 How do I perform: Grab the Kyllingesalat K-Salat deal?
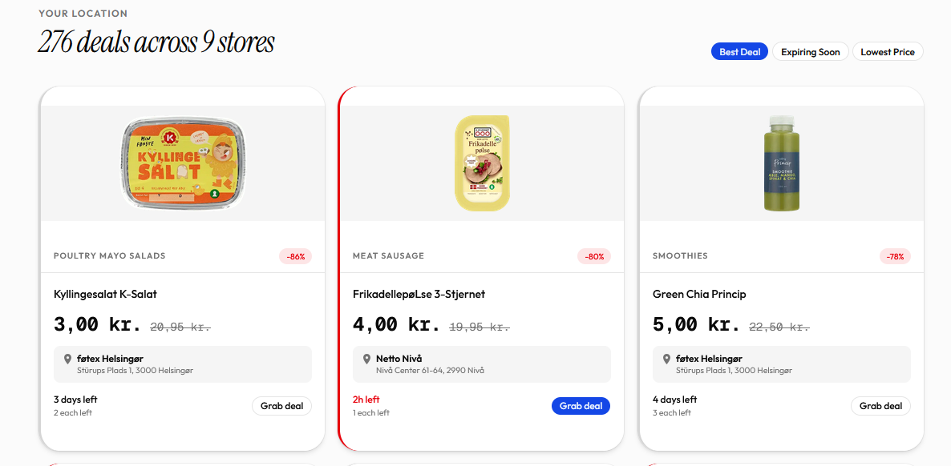coord(281,406)
